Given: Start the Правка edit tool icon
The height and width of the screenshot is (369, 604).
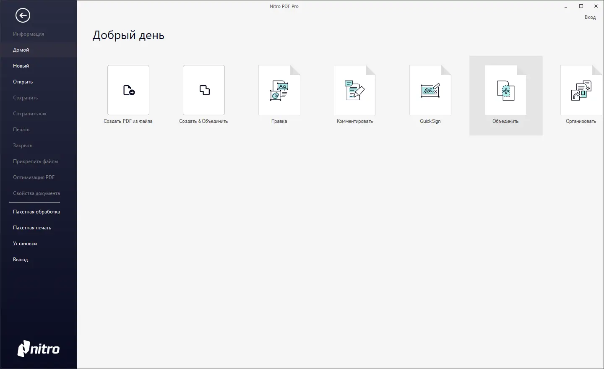Looking at the screenshot, I should (x=279, y=90).
